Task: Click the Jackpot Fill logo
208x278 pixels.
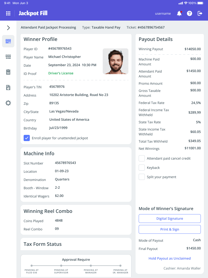Action: click(33, 13)
